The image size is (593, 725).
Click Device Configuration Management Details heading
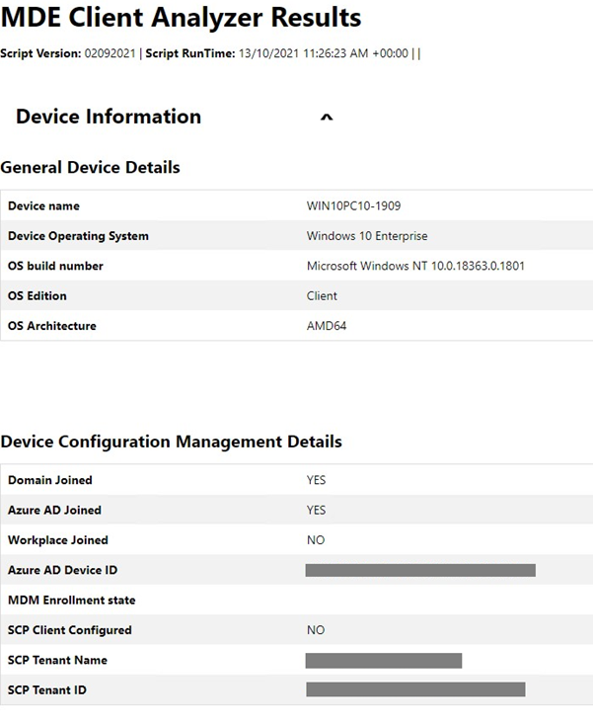click(x=171, y=442)
